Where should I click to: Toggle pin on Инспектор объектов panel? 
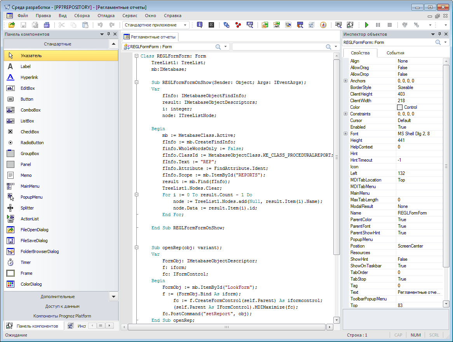click(439, 34)
